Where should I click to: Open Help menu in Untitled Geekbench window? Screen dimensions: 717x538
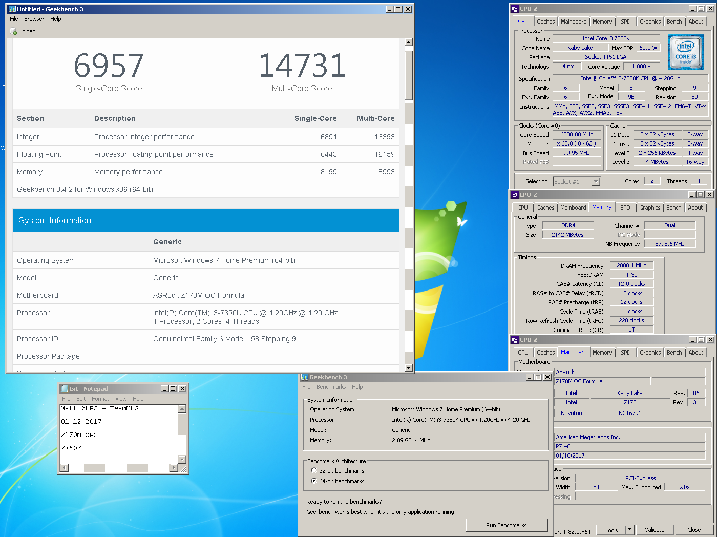pos(56,19)
